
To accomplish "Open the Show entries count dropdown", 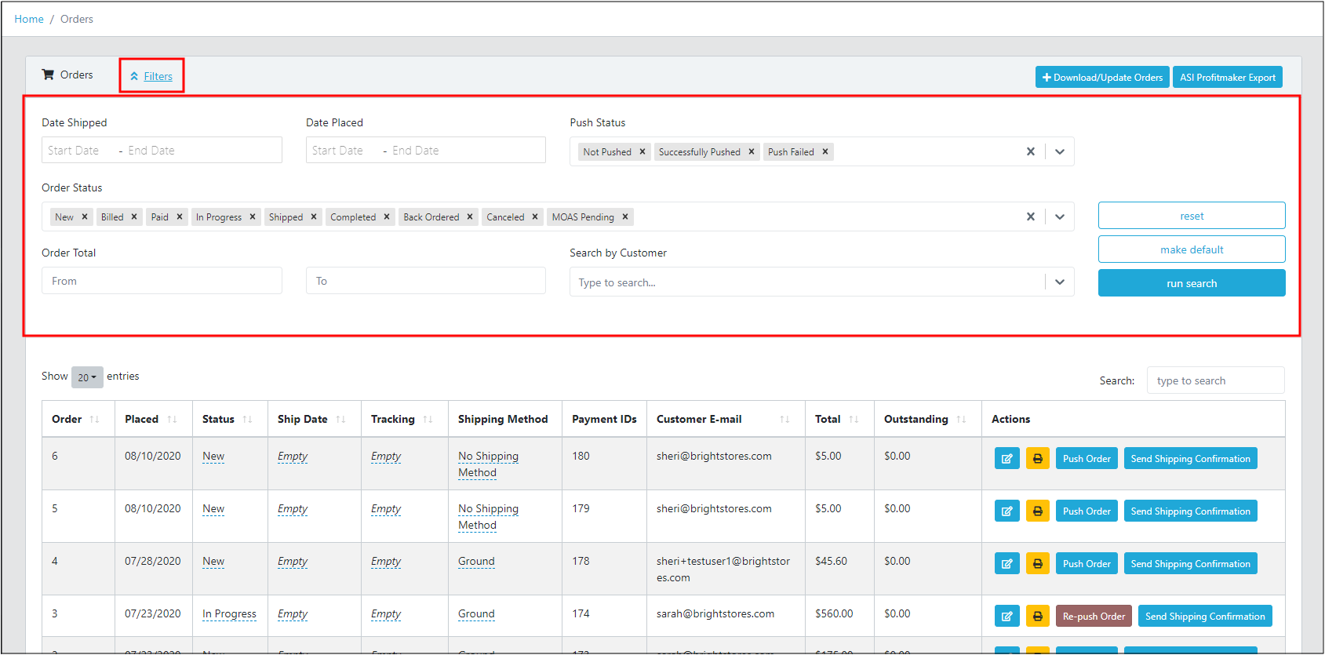I will (87, 377).
